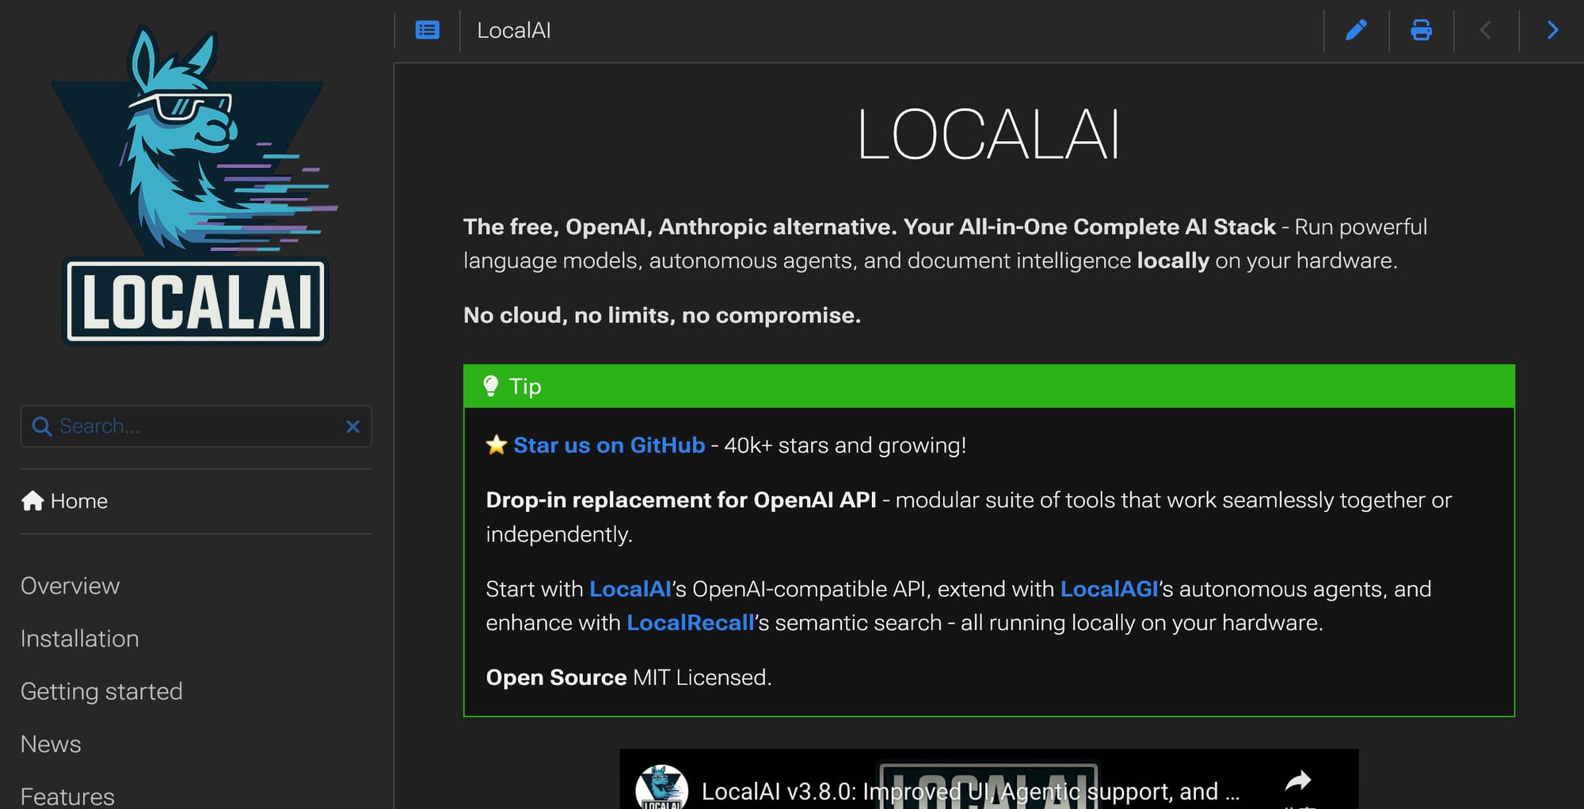
Task: Open the Star us on GitHub link
Action: point(609,445)
